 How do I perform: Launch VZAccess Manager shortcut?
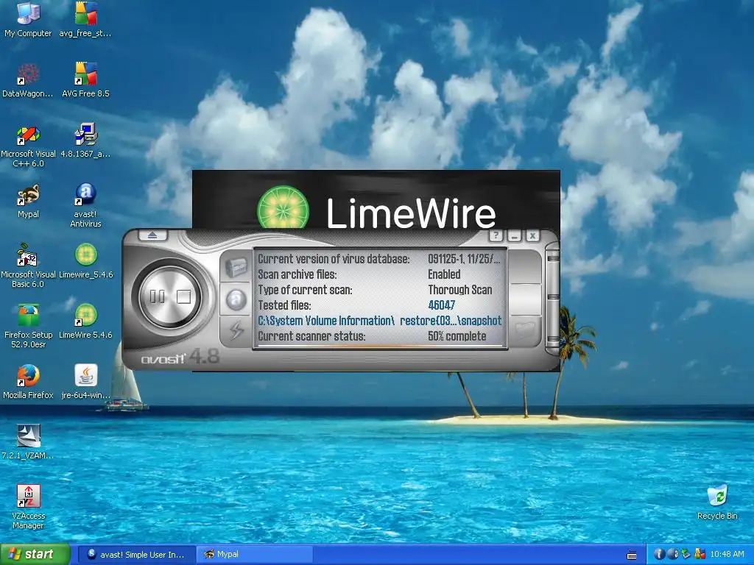(28, 507)
